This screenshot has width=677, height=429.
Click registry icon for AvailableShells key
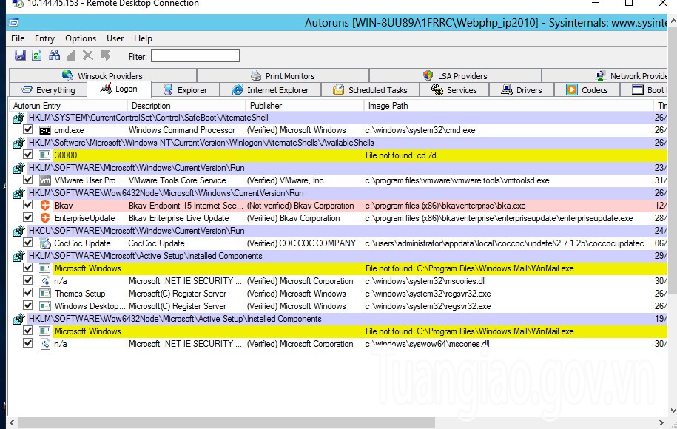pos(18,143)
